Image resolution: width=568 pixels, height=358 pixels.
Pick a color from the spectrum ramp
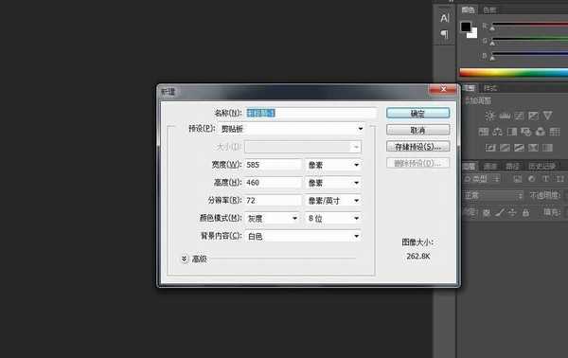[x=514, y=73]
